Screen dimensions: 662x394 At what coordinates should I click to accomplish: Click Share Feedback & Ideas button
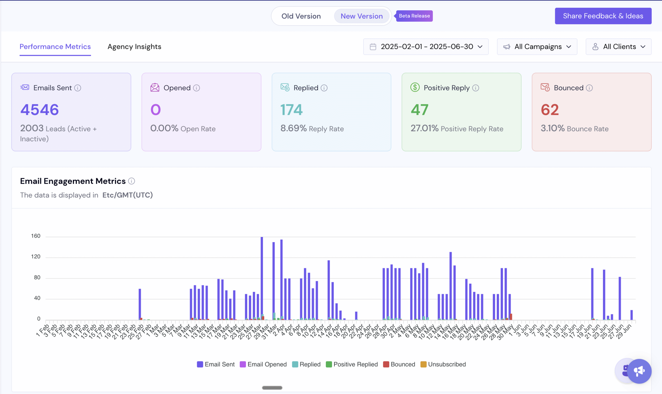click(603, 16)
